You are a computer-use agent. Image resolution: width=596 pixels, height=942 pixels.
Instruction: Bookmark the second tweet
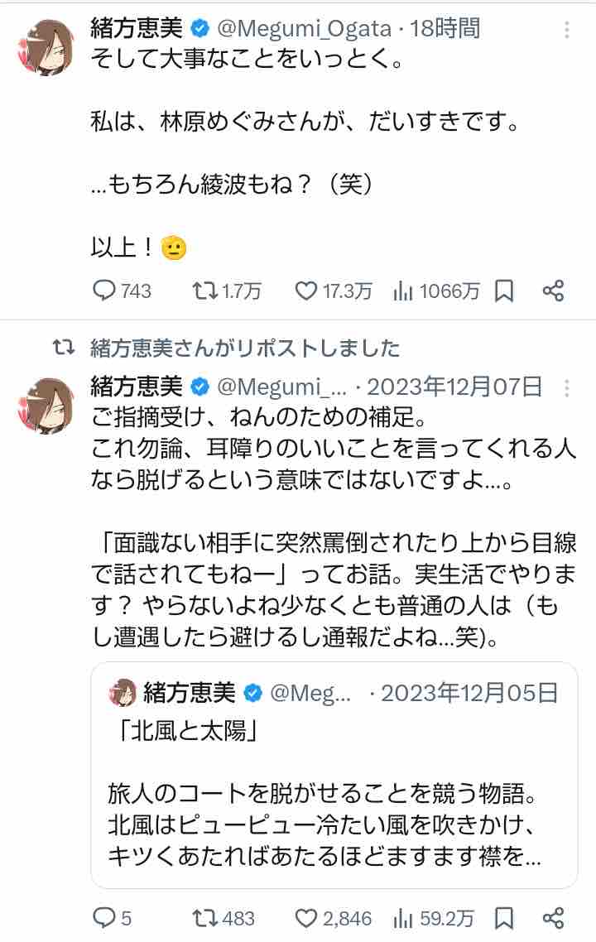(504, 918)
